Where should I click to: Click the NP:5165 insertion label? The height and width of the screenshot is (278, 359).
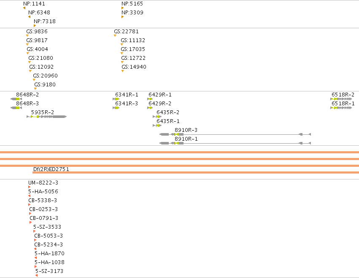tap(132, 4)
